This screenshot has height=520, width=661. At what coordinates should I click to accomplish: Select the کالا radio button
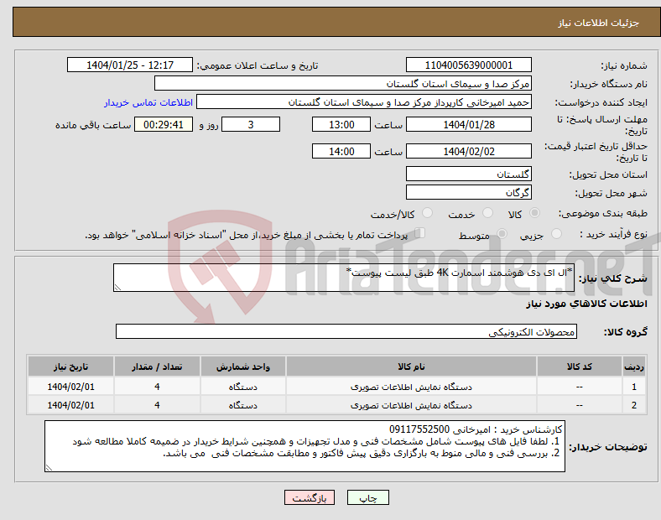(534, 213)
